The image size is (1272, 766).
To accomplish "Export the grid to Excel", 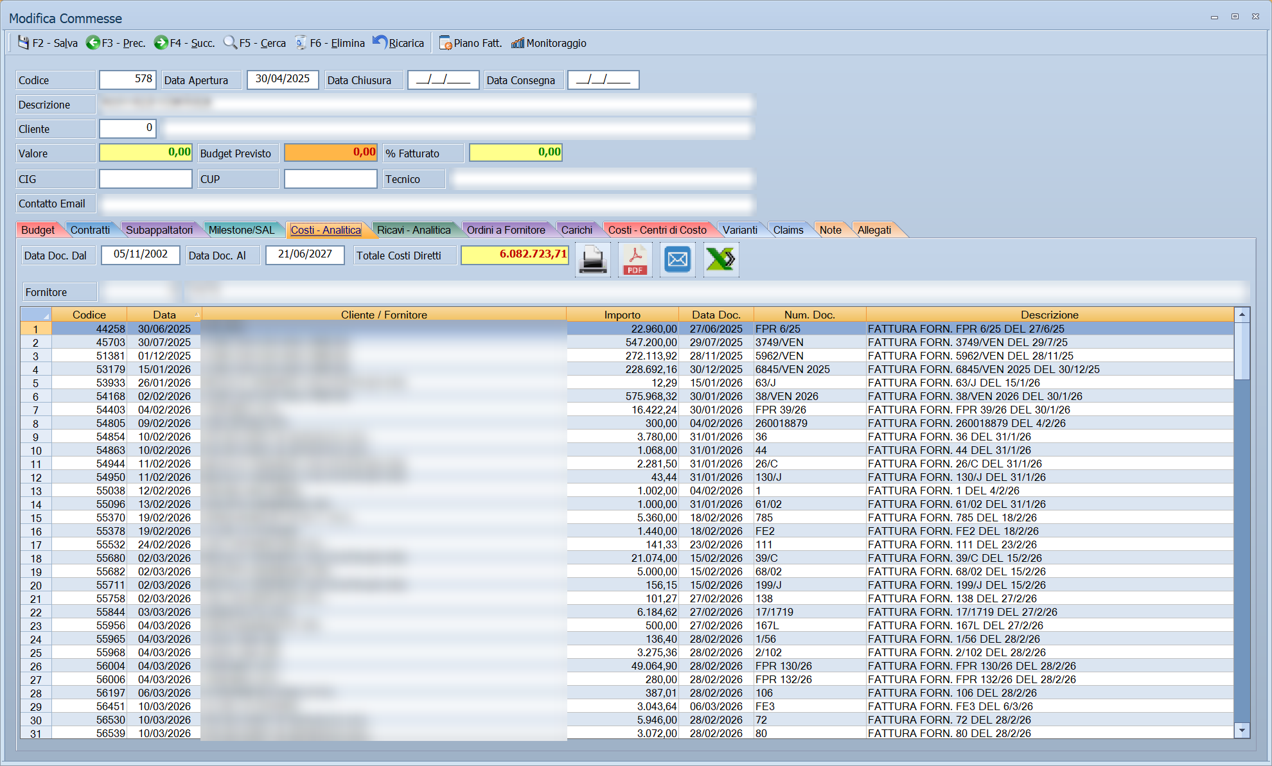I will tap(721, 259).
